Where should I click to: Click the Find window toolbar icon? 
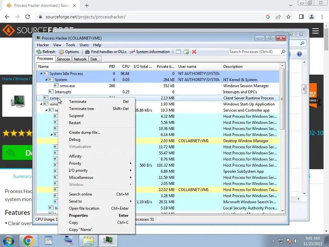(x=178, y=52)
